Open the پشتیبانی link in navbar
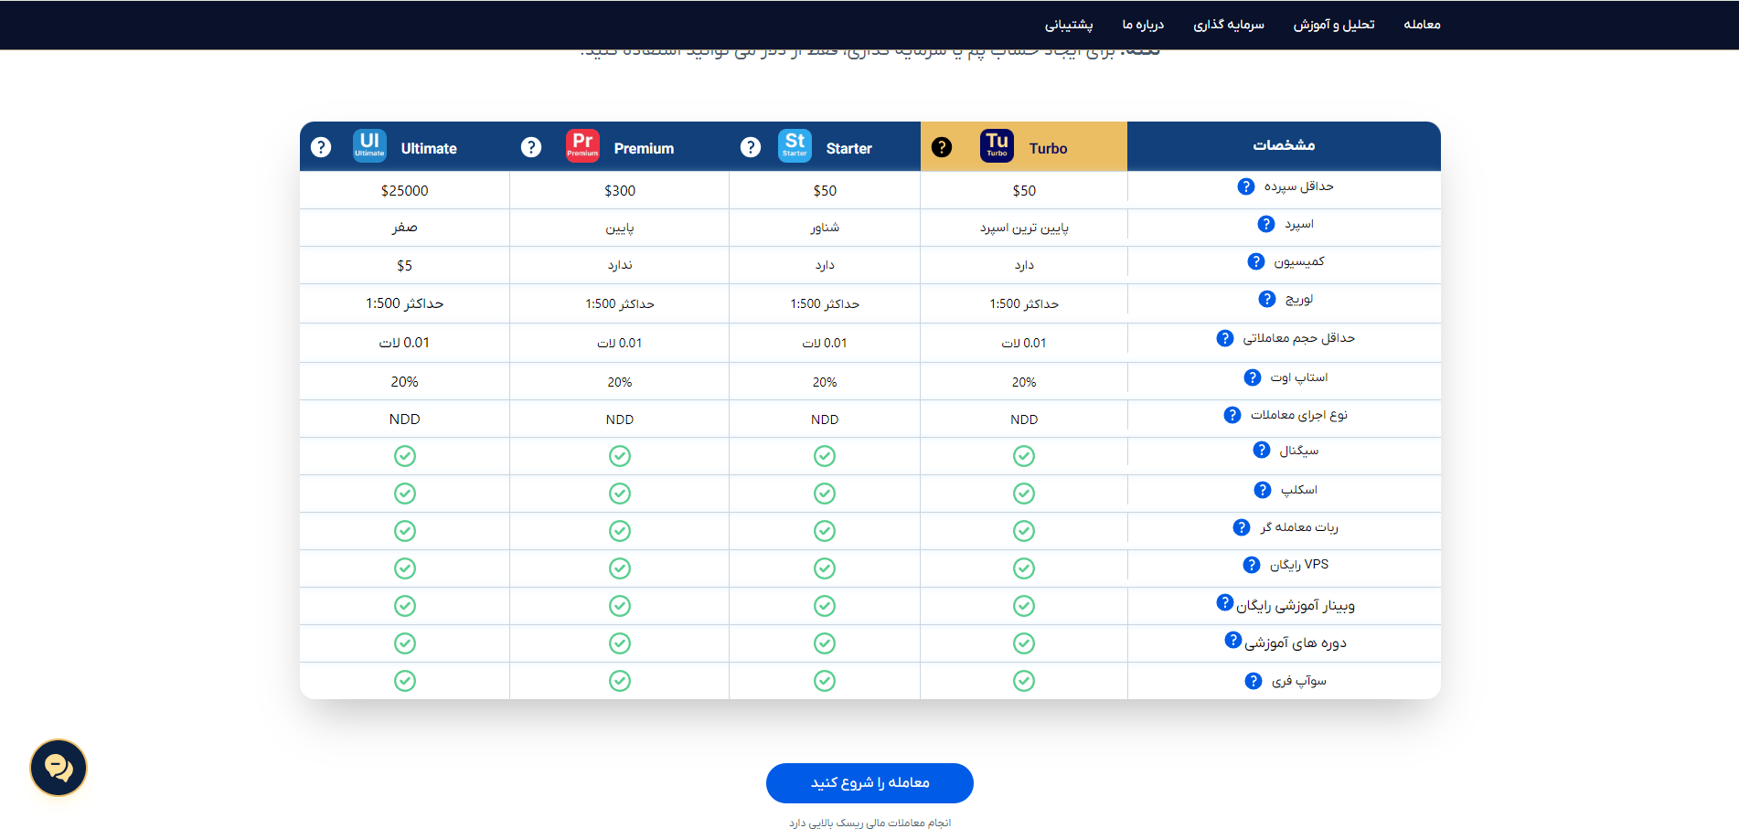The width and height of the screenshot is (1739, 839). [1069, 25]
